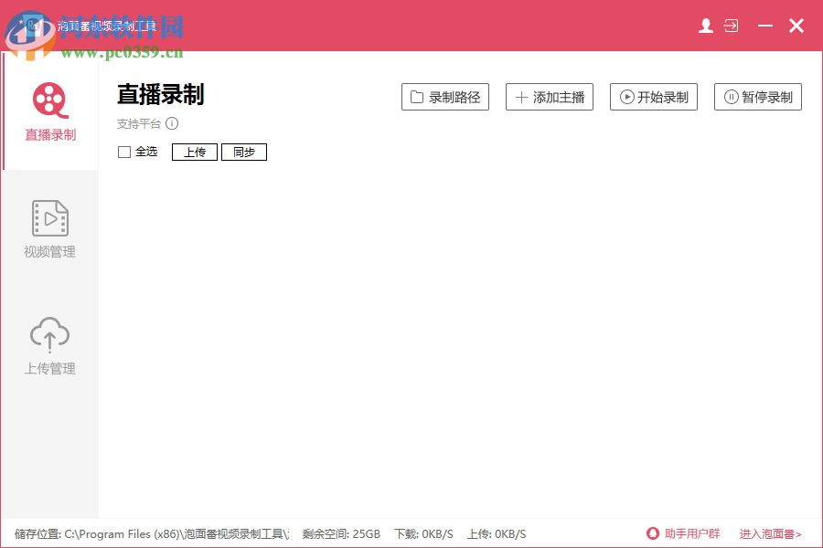Viewport: 823px width, 548px height.
Task: Switch to the 视频管理 tab
Action: pos(49,227)
